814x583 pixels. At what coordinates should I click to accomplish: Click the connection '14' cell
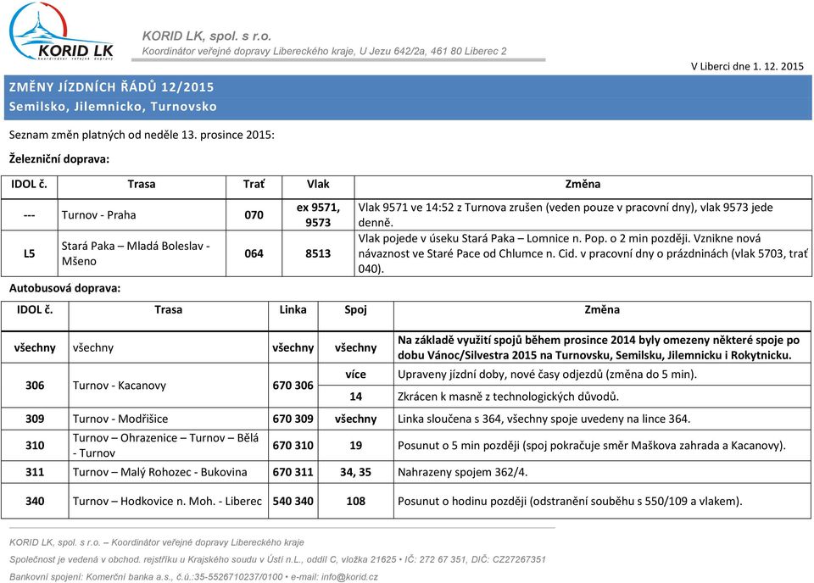355,397
